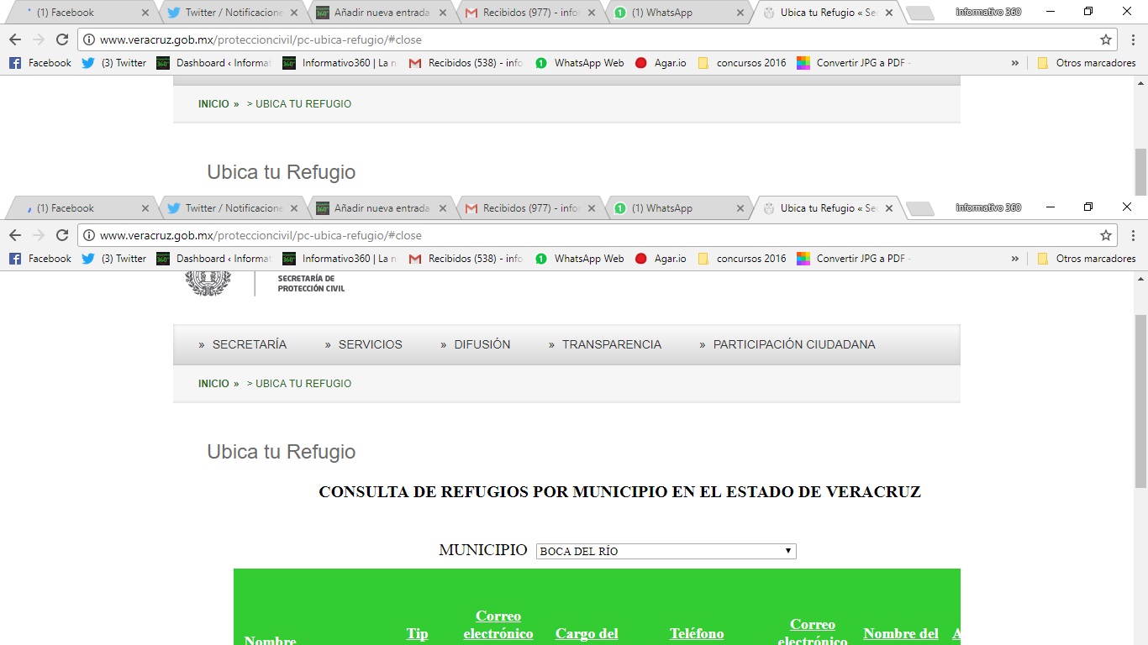Click the back arrow in the topmost toolbar
The height and width of the screenshot is (645, 1148).
(15, 39)
